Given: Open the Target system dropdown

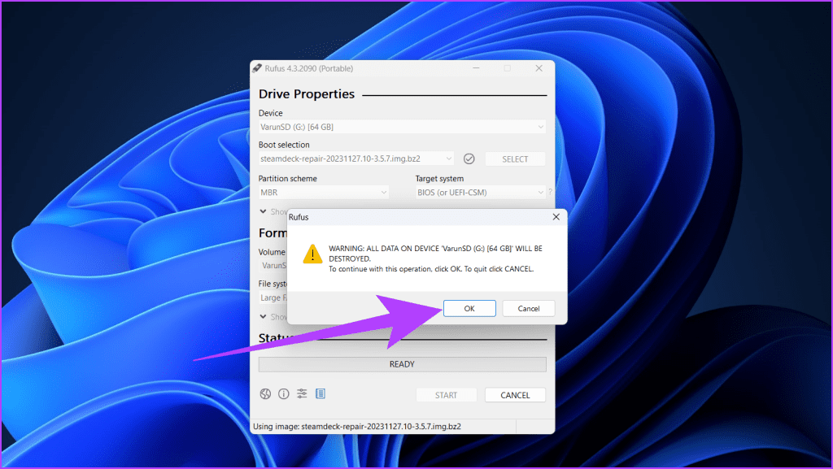Looking at the screenshot, I should [x=481, y=192].
